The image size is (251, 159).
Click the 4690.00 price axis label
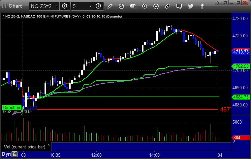coord(240,88)
